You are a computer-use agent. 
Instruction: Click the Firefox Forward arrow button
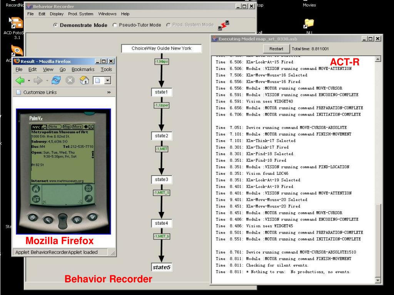[38, 81]
